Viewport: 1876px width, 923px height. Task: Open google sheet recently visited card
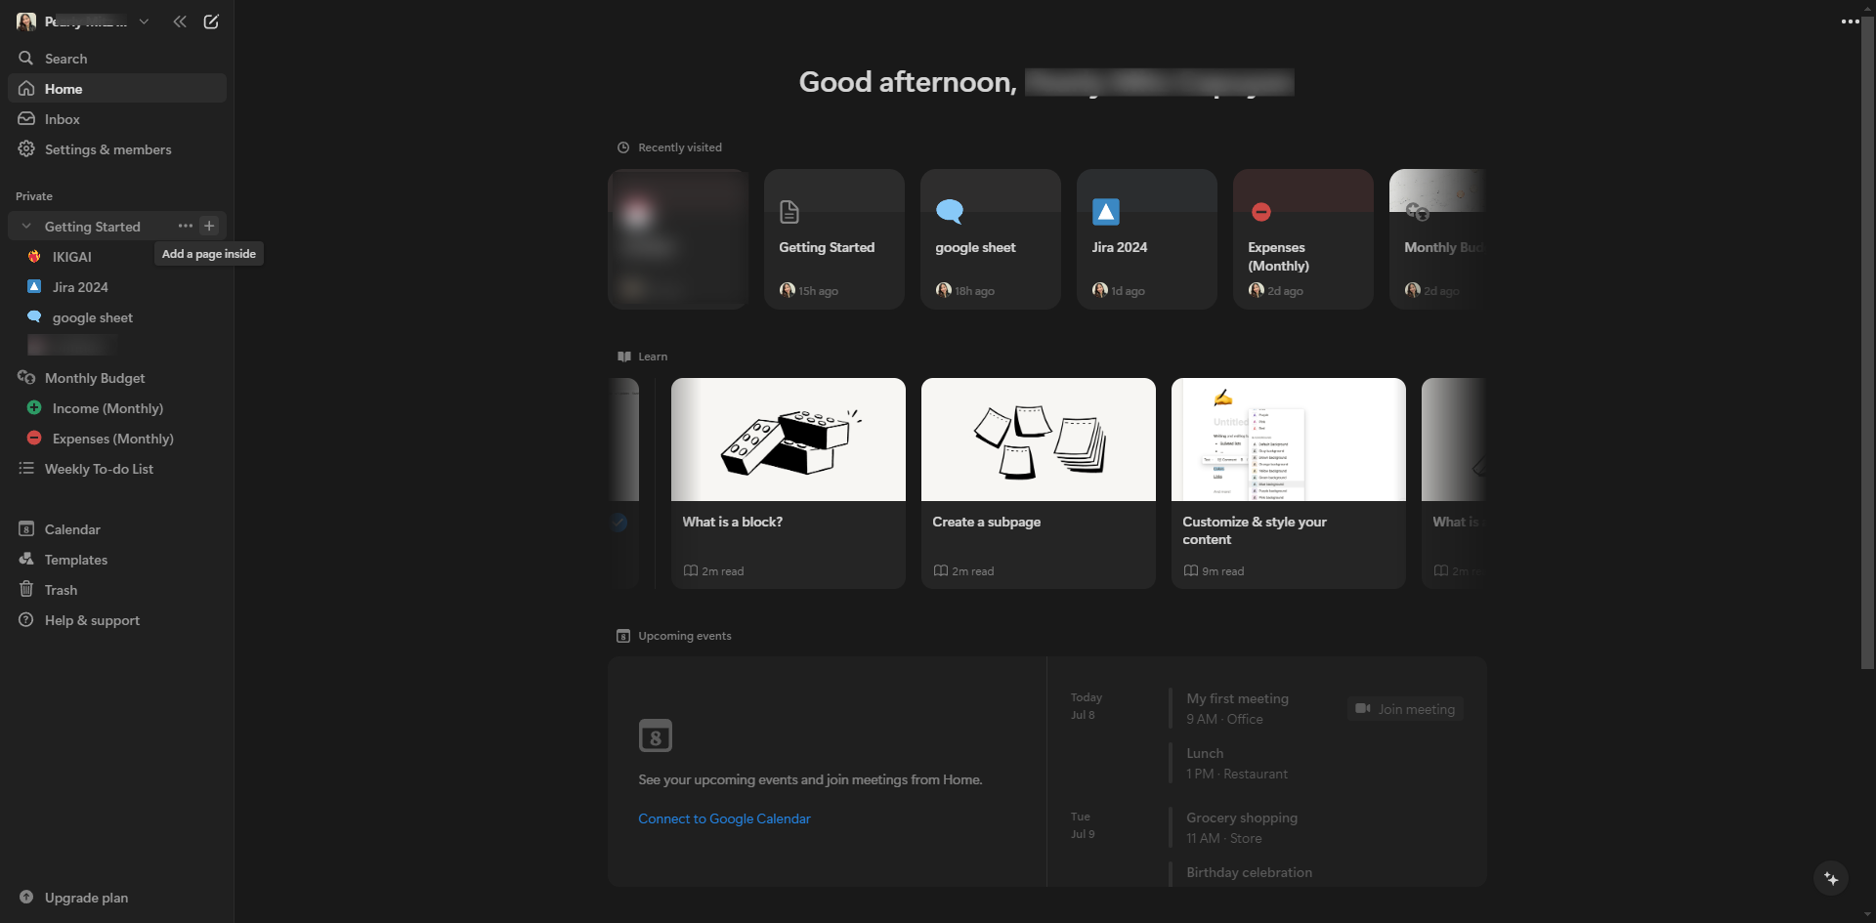pos(991,239)
